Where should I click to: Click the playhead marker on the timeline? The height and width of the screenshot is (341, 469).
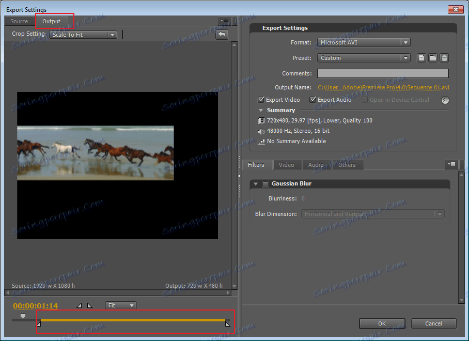click(x=23, y=316)
